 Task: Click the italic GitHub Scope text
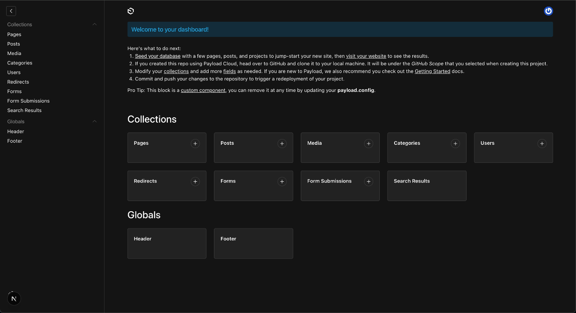click(x=427, y=64)
